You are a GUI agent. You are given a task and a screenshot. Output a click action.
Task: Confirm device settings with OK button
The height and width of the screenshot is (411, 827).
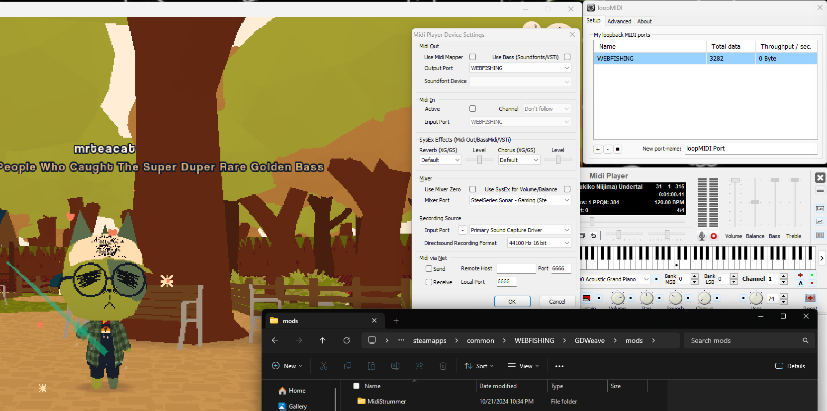pos(512,302)
